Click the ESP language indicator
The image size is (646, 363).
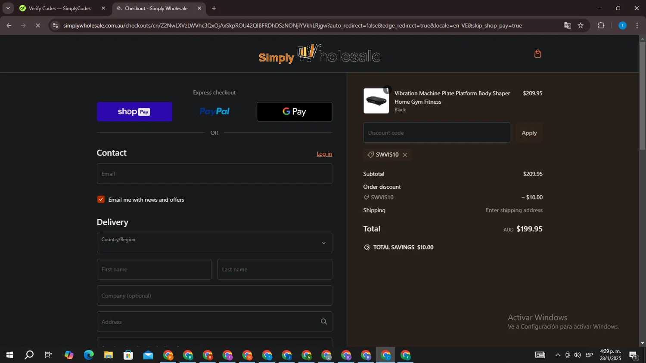coord(589,355)
